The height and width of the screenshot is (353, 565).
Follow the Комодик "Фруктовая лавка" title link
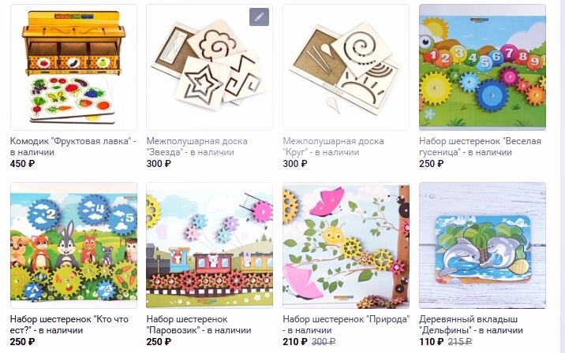73,147
